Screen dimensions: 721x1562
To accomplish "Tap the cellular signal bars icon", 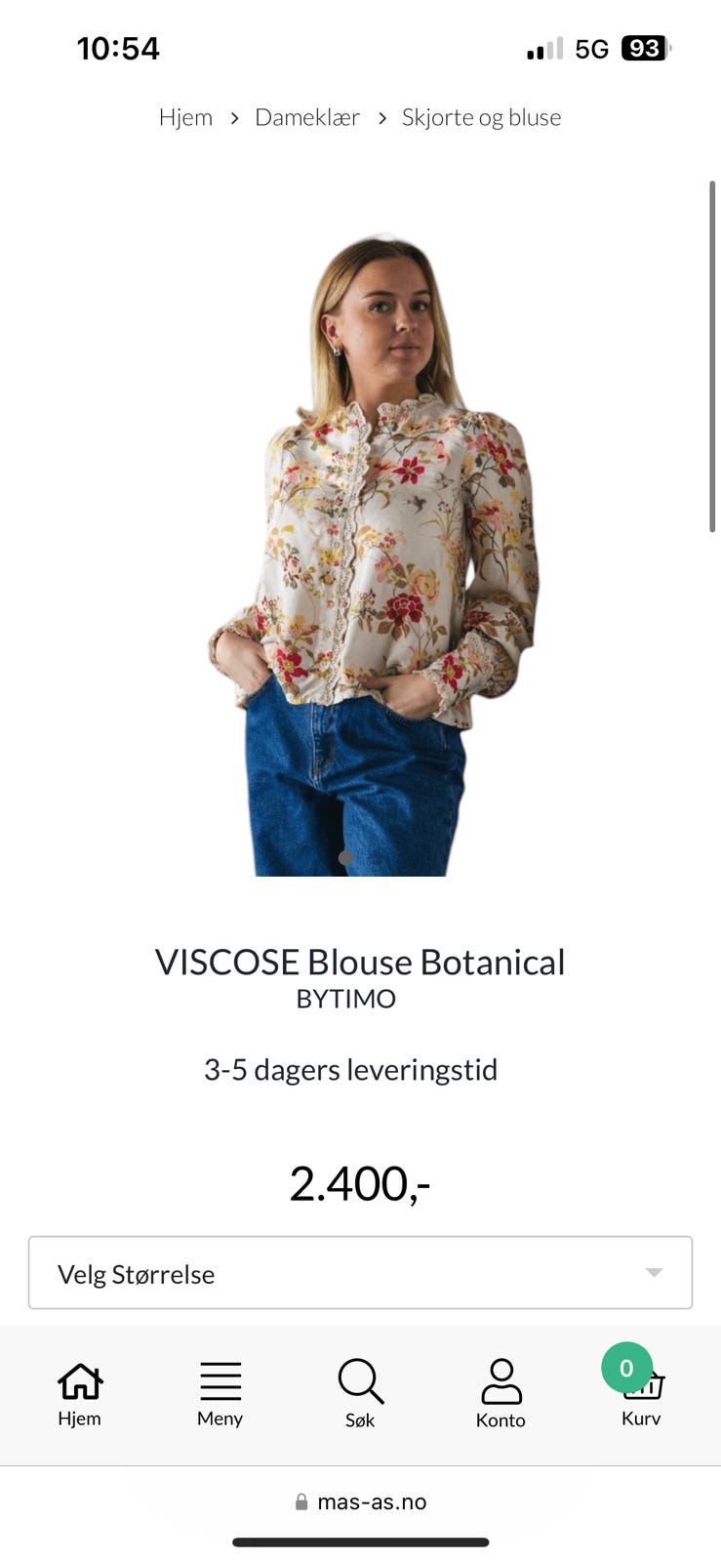I will coord(544,49).
